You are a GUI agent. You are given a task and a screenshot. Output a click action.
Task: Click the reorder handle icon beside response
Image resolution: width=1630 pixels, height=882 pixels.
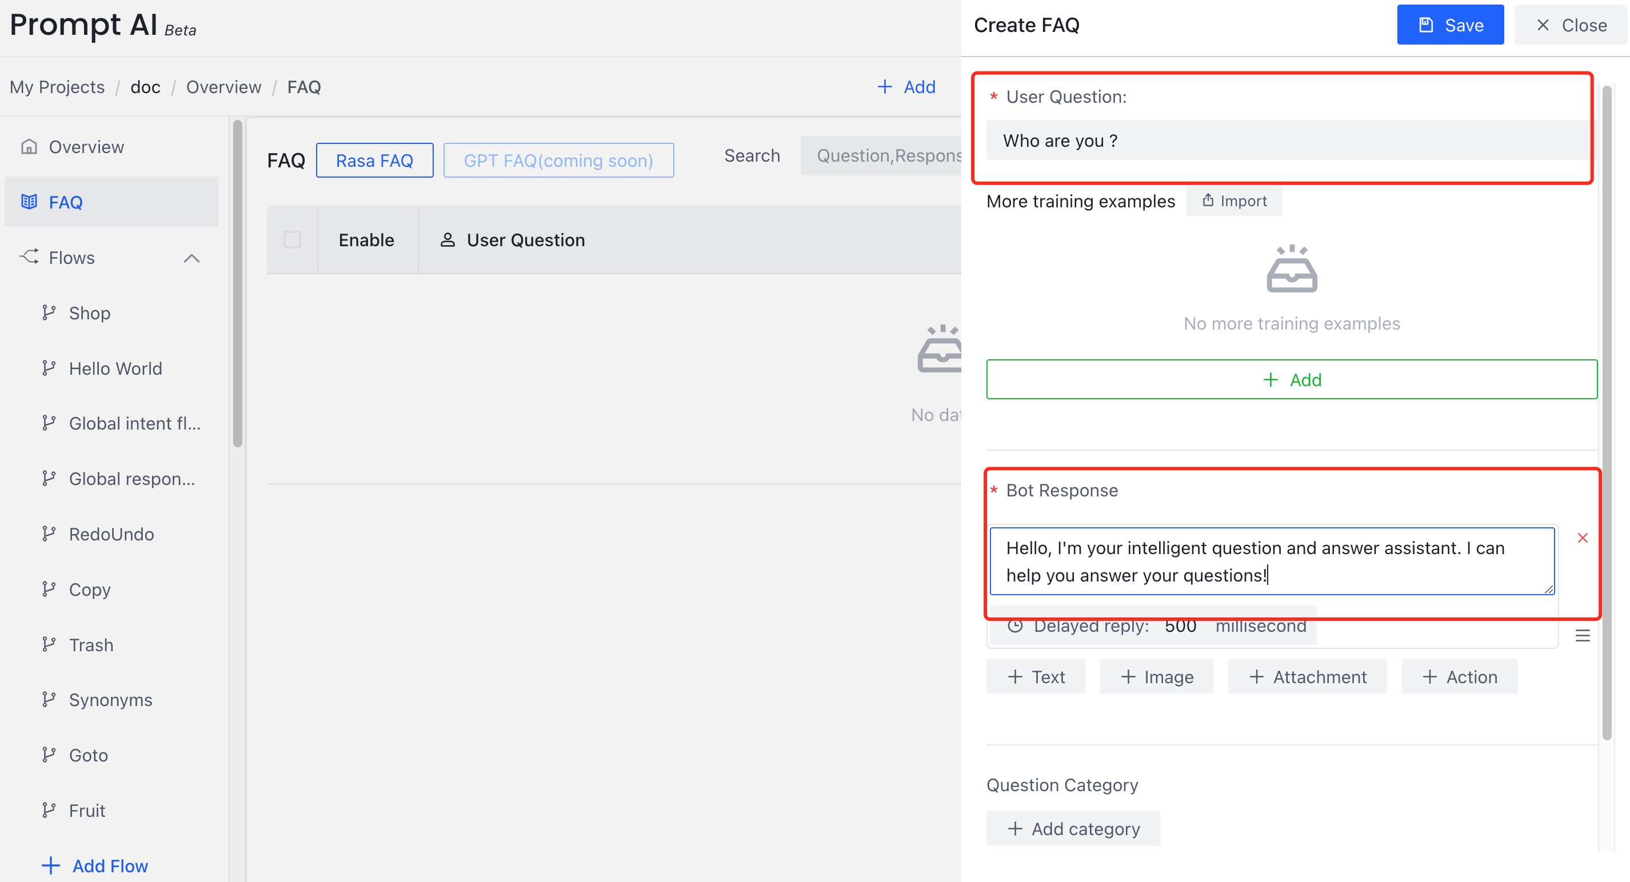(1583, 635)
